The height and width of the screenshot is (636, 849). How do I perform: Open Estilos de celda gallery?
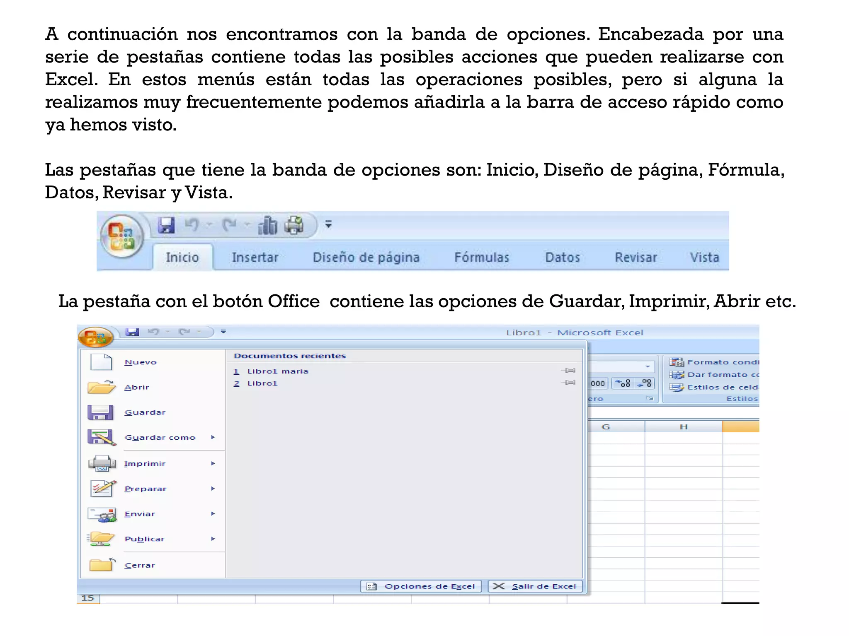(714, 387)
